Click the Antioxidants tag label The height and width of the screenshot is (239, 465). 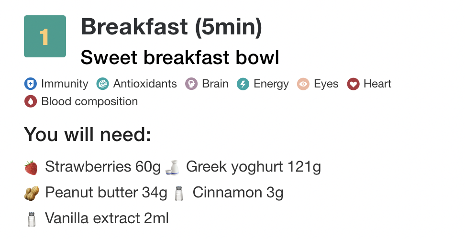coord(144,84)
